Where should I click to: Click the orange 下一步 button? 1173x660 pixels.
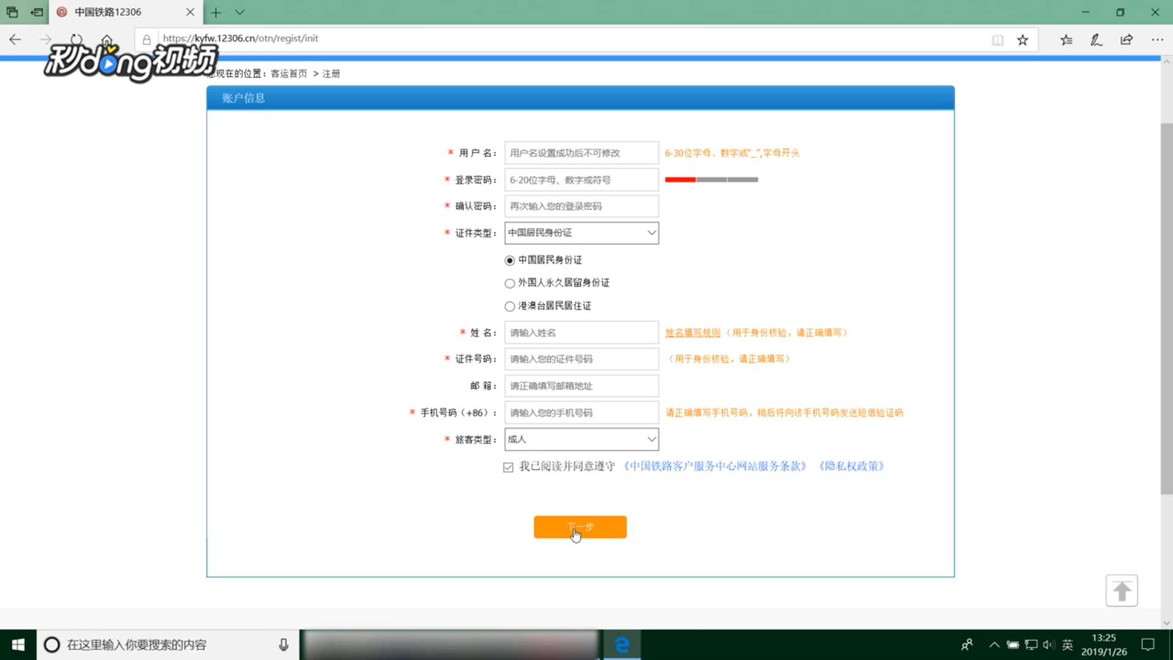tap(580, 527)
